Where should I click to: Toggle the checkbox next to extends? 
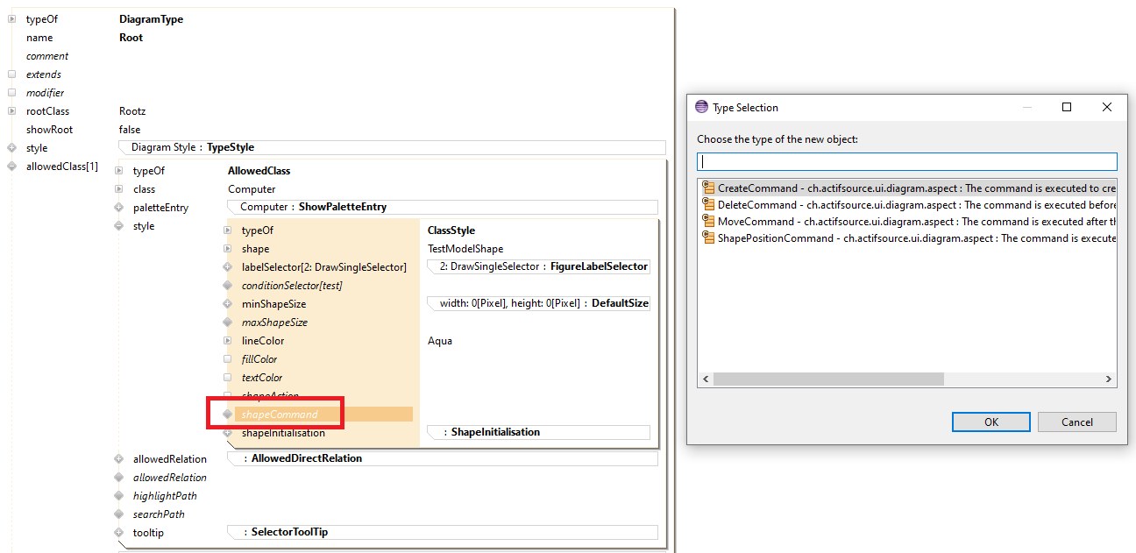(x=11, y=74)
